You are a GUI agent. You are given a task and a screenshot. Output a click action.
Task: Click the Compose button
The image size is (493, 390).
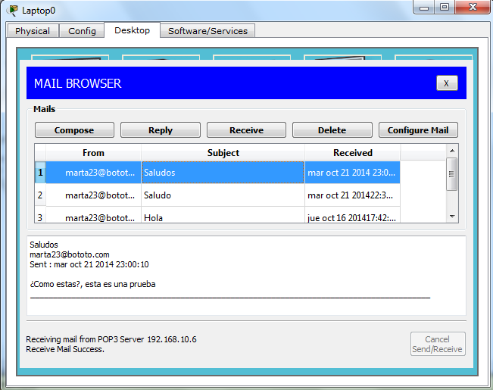tap(74, 130)
